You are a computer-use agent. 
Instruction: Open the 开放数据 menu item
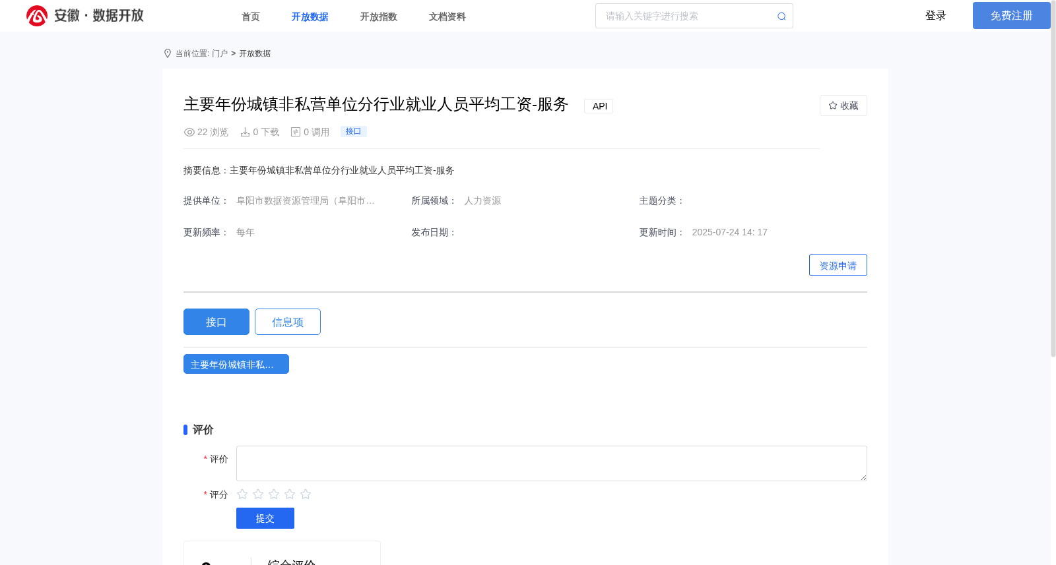tap(310, 16)
